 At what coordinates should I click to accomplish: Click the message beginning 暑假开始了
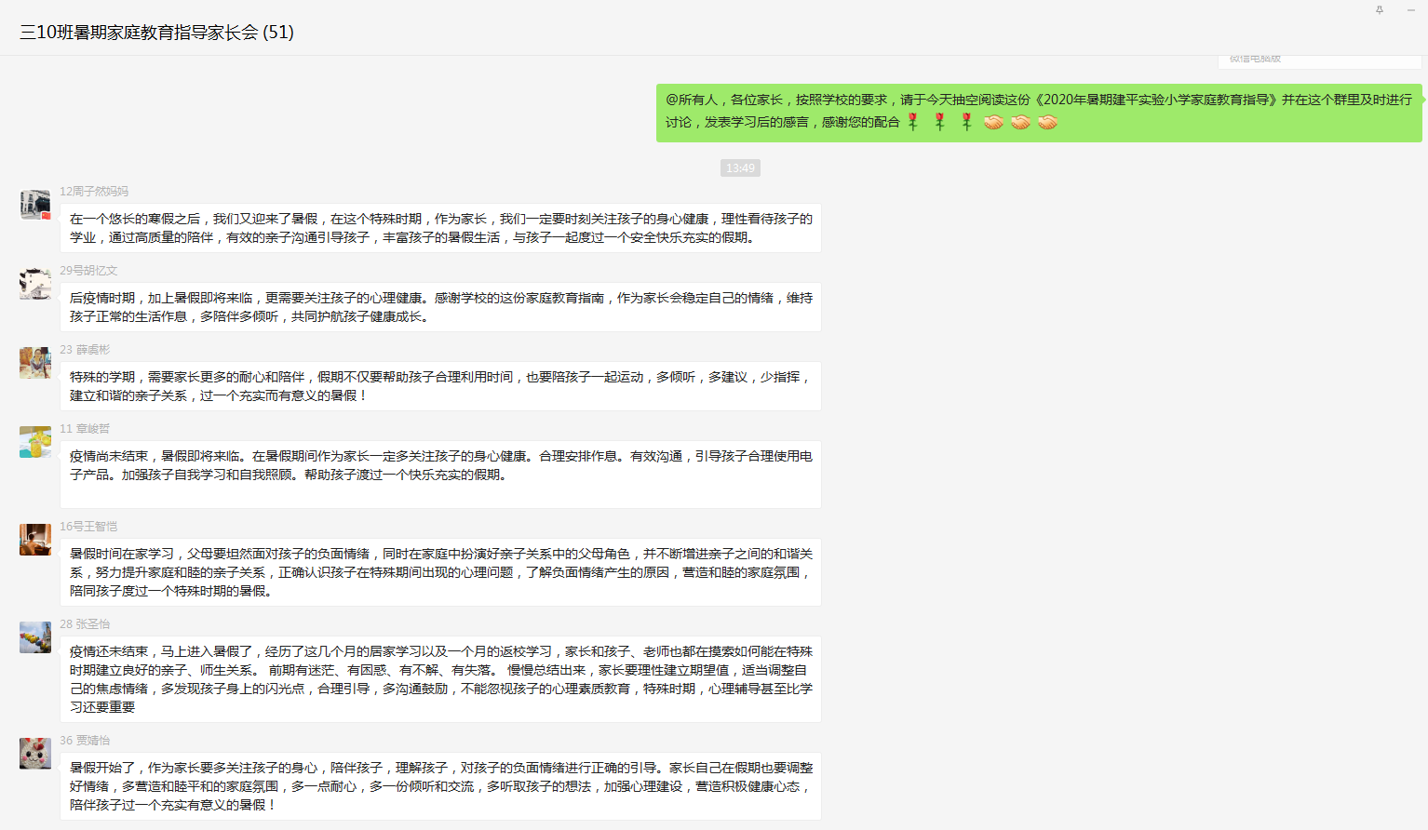(440, 785)
